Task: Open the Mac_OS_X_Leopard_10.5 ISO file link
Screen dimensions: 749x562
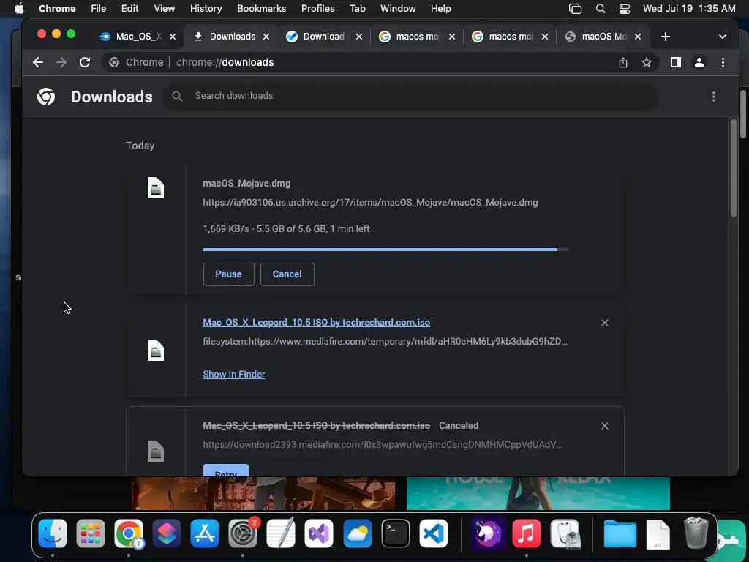Action: click(x=316, y=323)
